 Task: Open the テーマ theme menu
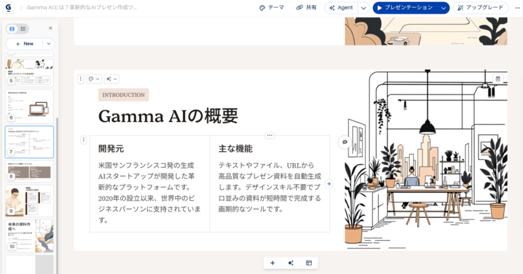coord(271,7)
